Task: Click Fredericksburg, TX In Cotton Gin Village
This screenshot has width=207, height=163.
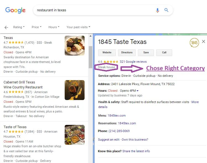Action: [x=32, y=97]
